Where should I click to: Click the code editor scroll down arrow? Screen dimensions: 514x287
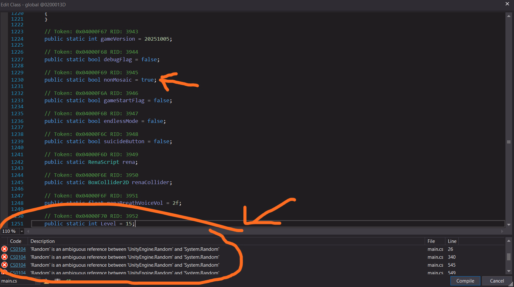click(509, 225)
